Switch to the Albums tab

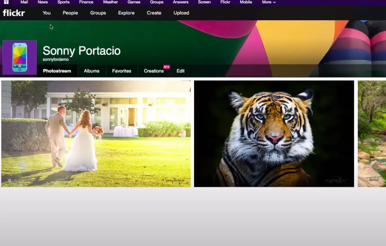coord(92,71)
